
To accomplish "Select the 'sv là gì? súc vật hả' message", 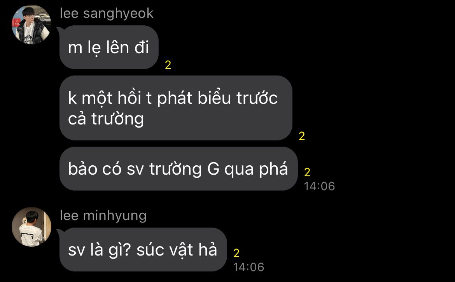I will point(143,249).
